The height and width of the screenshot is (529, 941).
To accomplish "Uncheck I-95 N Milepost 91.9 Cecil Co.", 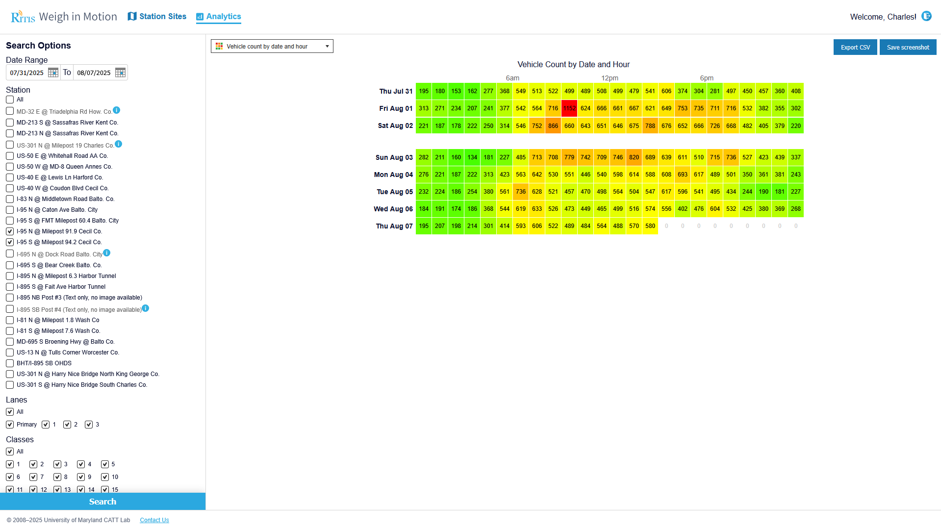I will pyautogui.click(x=10, y=231).
